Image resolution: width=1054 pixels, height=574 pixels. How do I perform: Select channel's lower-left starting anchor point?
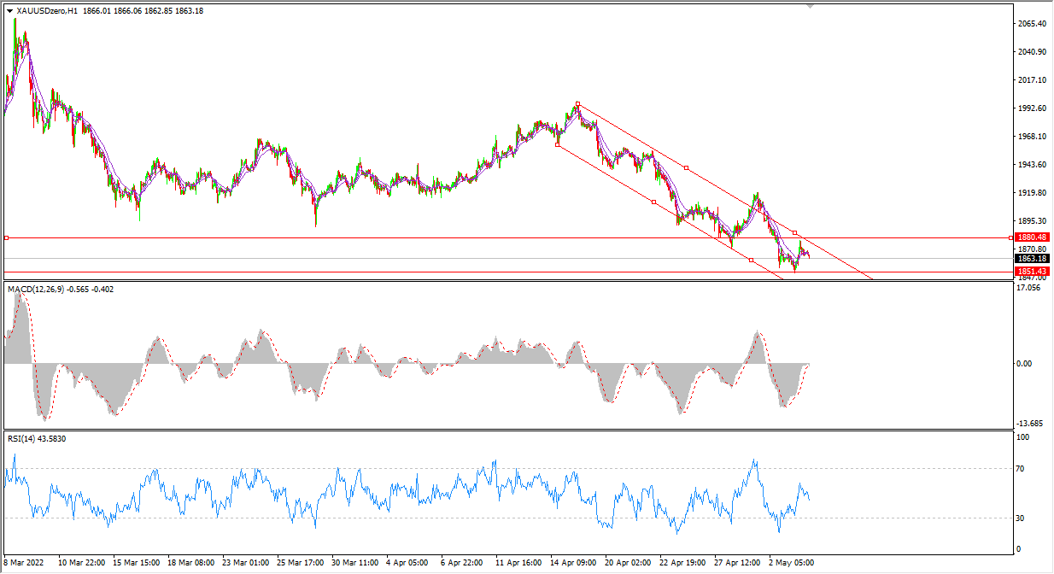click(557, 144)
